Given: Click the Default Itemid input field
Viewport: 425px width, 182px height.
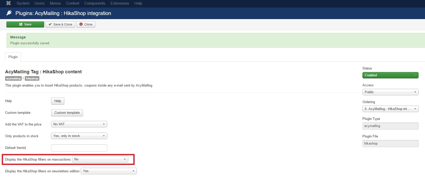Looking at the screenshot, I should click(x=79, y=148).
